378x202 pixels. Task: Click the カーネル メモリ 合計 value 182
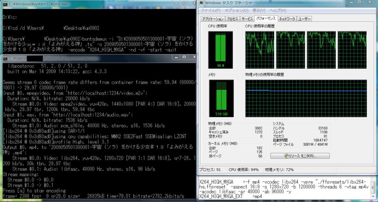(x=259, y=148)
